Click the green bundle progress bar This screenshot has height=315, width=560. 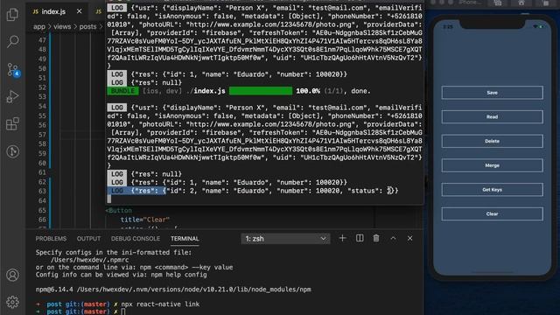point(261,91)
